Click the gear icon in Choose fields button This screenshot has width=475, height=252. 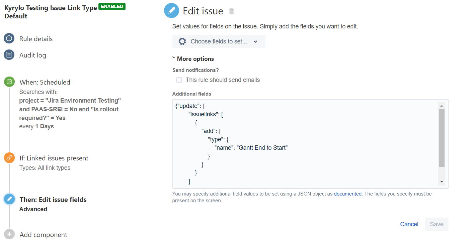pyautogui.click(x=182, y=41)
